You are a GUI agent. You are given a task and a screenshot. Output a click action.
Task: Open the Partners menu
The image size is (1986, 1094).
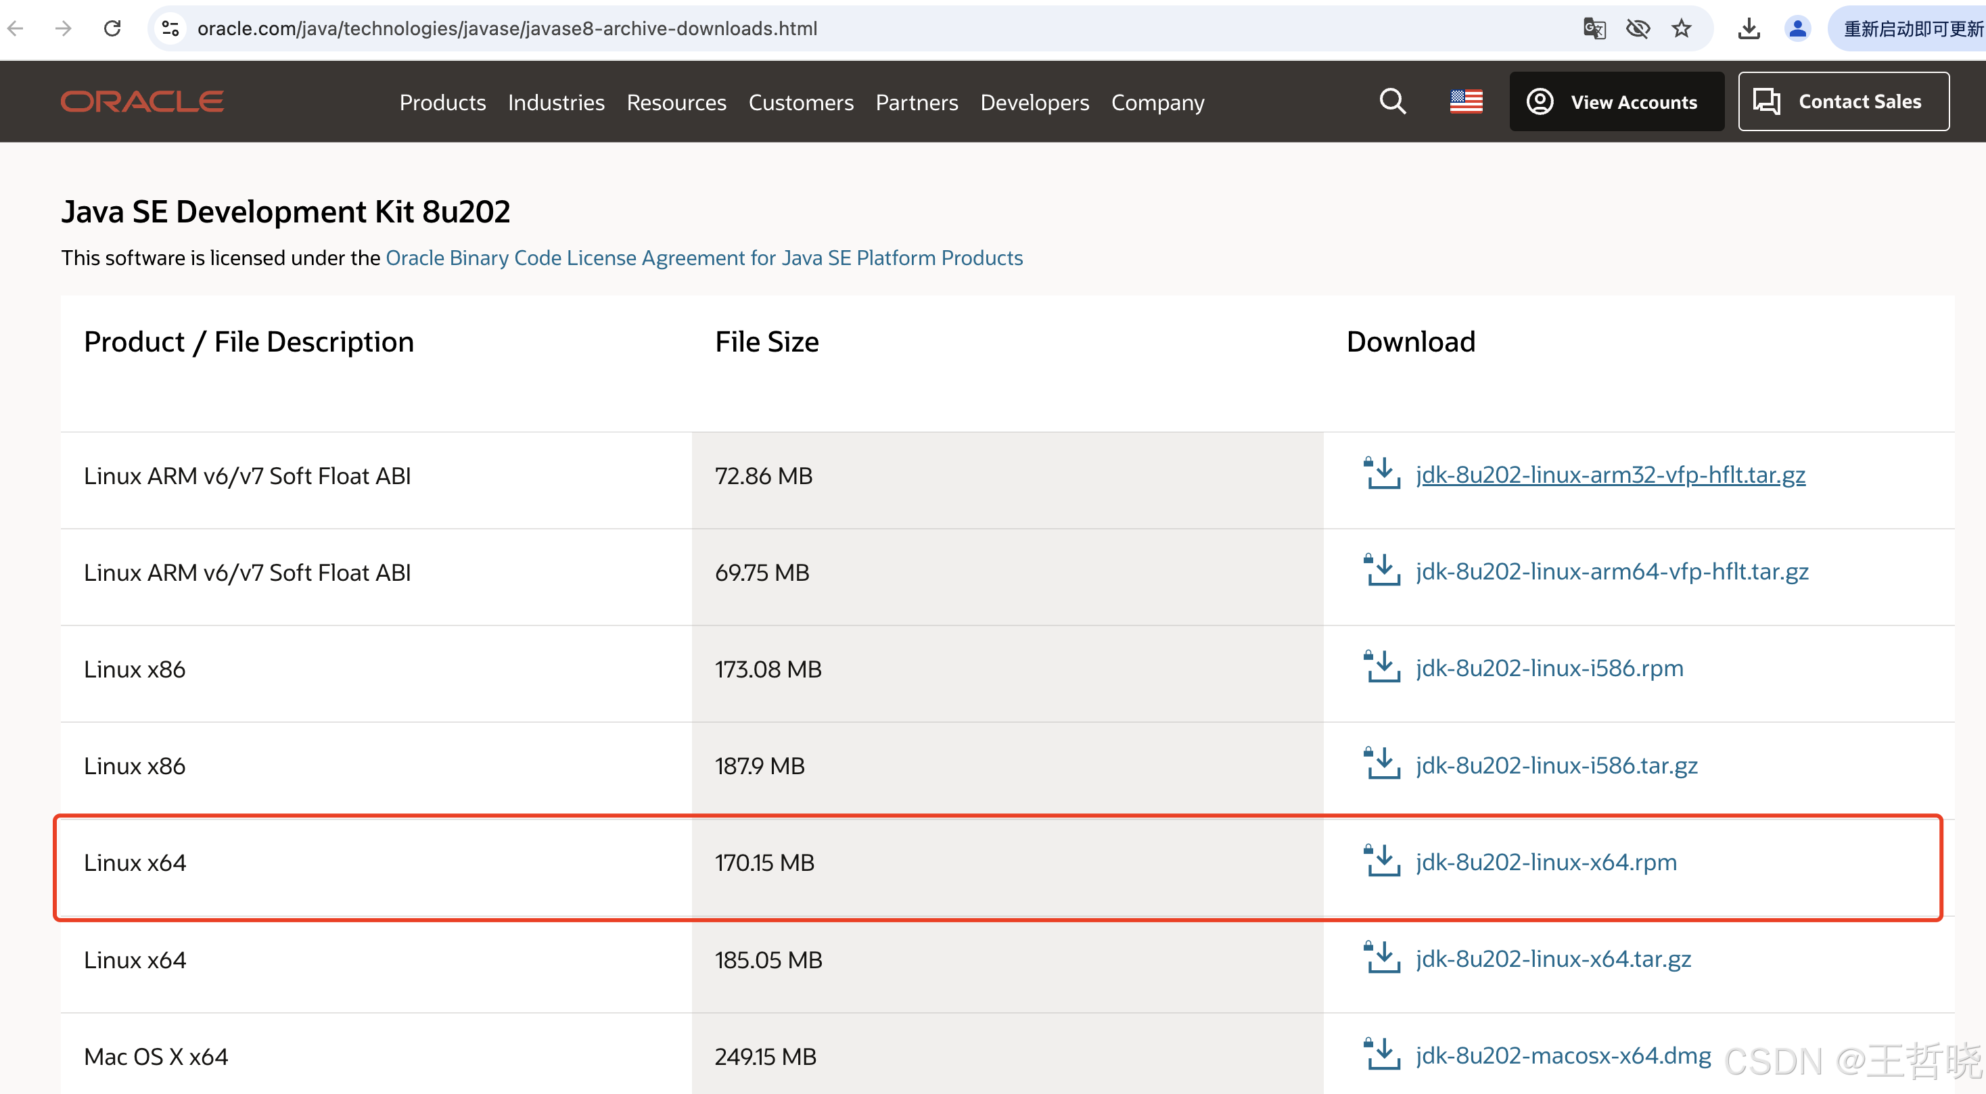[917, 103]
